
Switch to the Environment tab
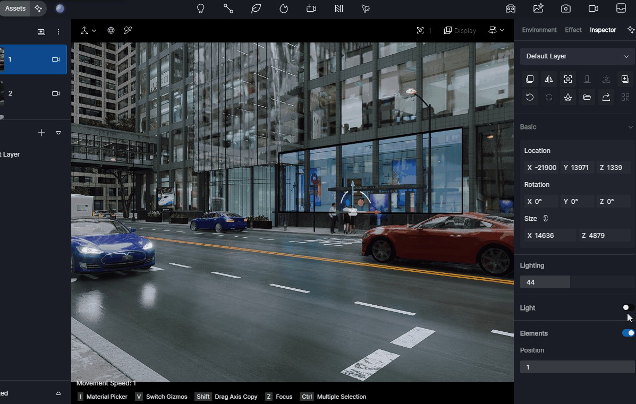point(539,30)
